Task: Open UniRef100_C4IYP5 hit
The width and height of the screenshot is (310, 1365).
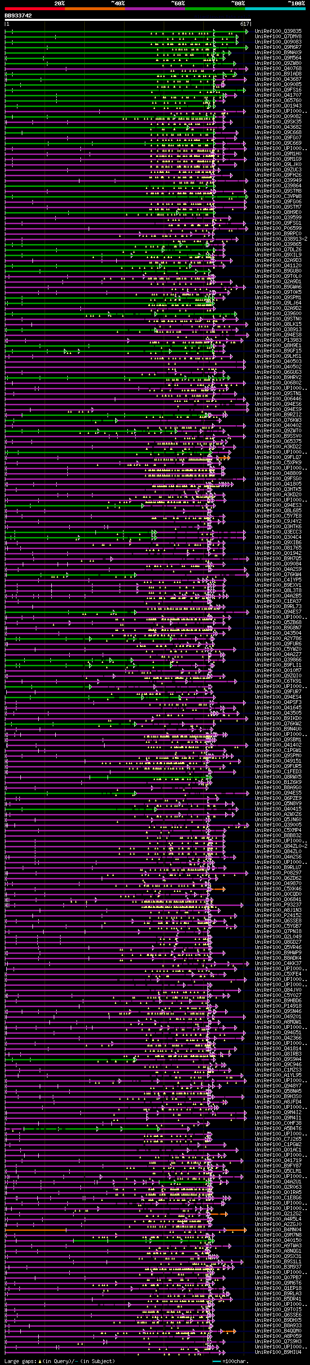Action: tap(278, 580)
